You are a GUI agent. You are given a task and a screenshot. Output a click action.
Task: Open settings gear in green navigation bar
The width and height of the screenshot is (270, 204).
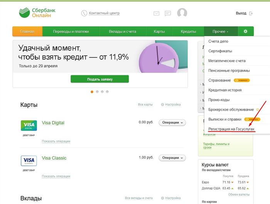tap(246, 31)
